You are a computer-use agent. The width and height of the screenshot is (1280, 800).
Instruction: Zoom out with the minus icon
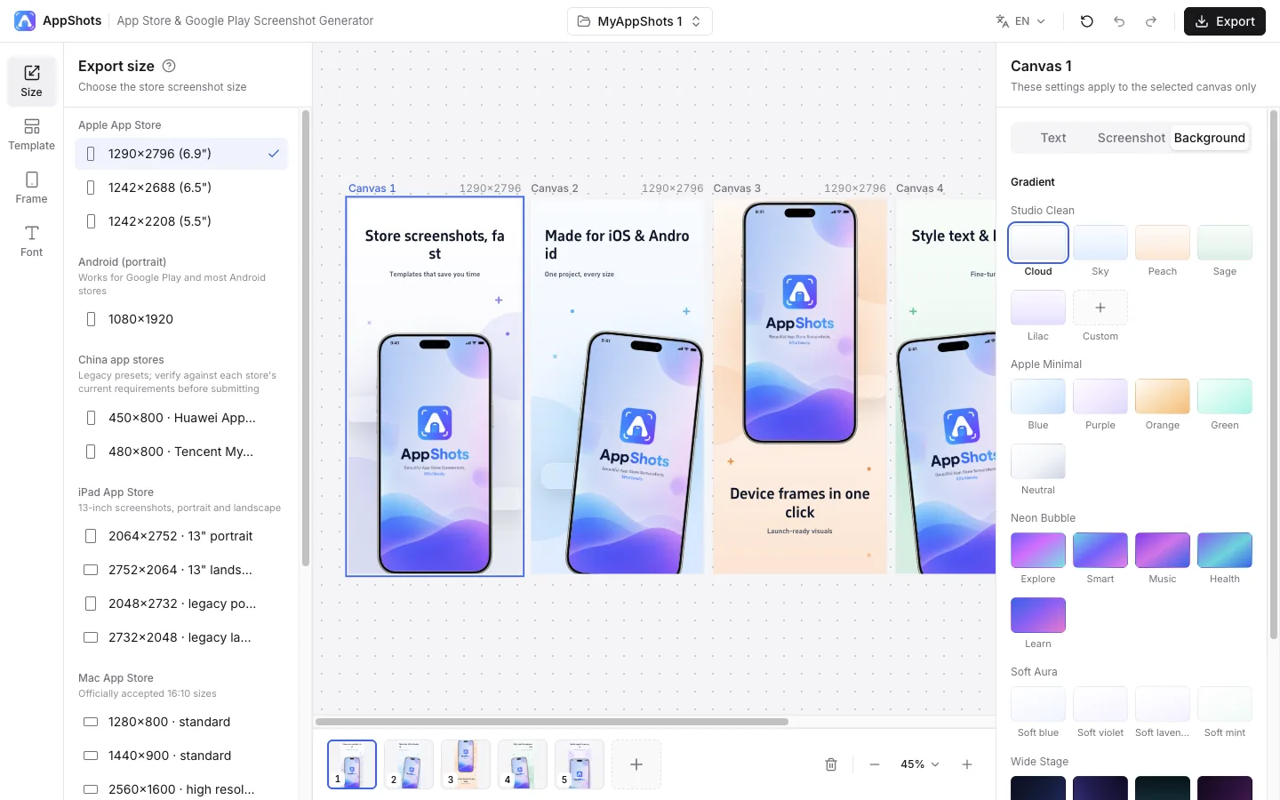tap(875, 764)
